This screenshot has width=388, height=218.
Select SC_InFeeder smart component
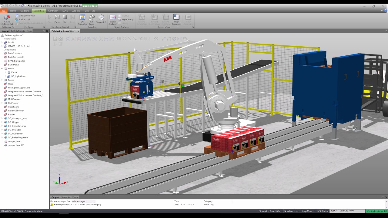(x=14, y=130)
